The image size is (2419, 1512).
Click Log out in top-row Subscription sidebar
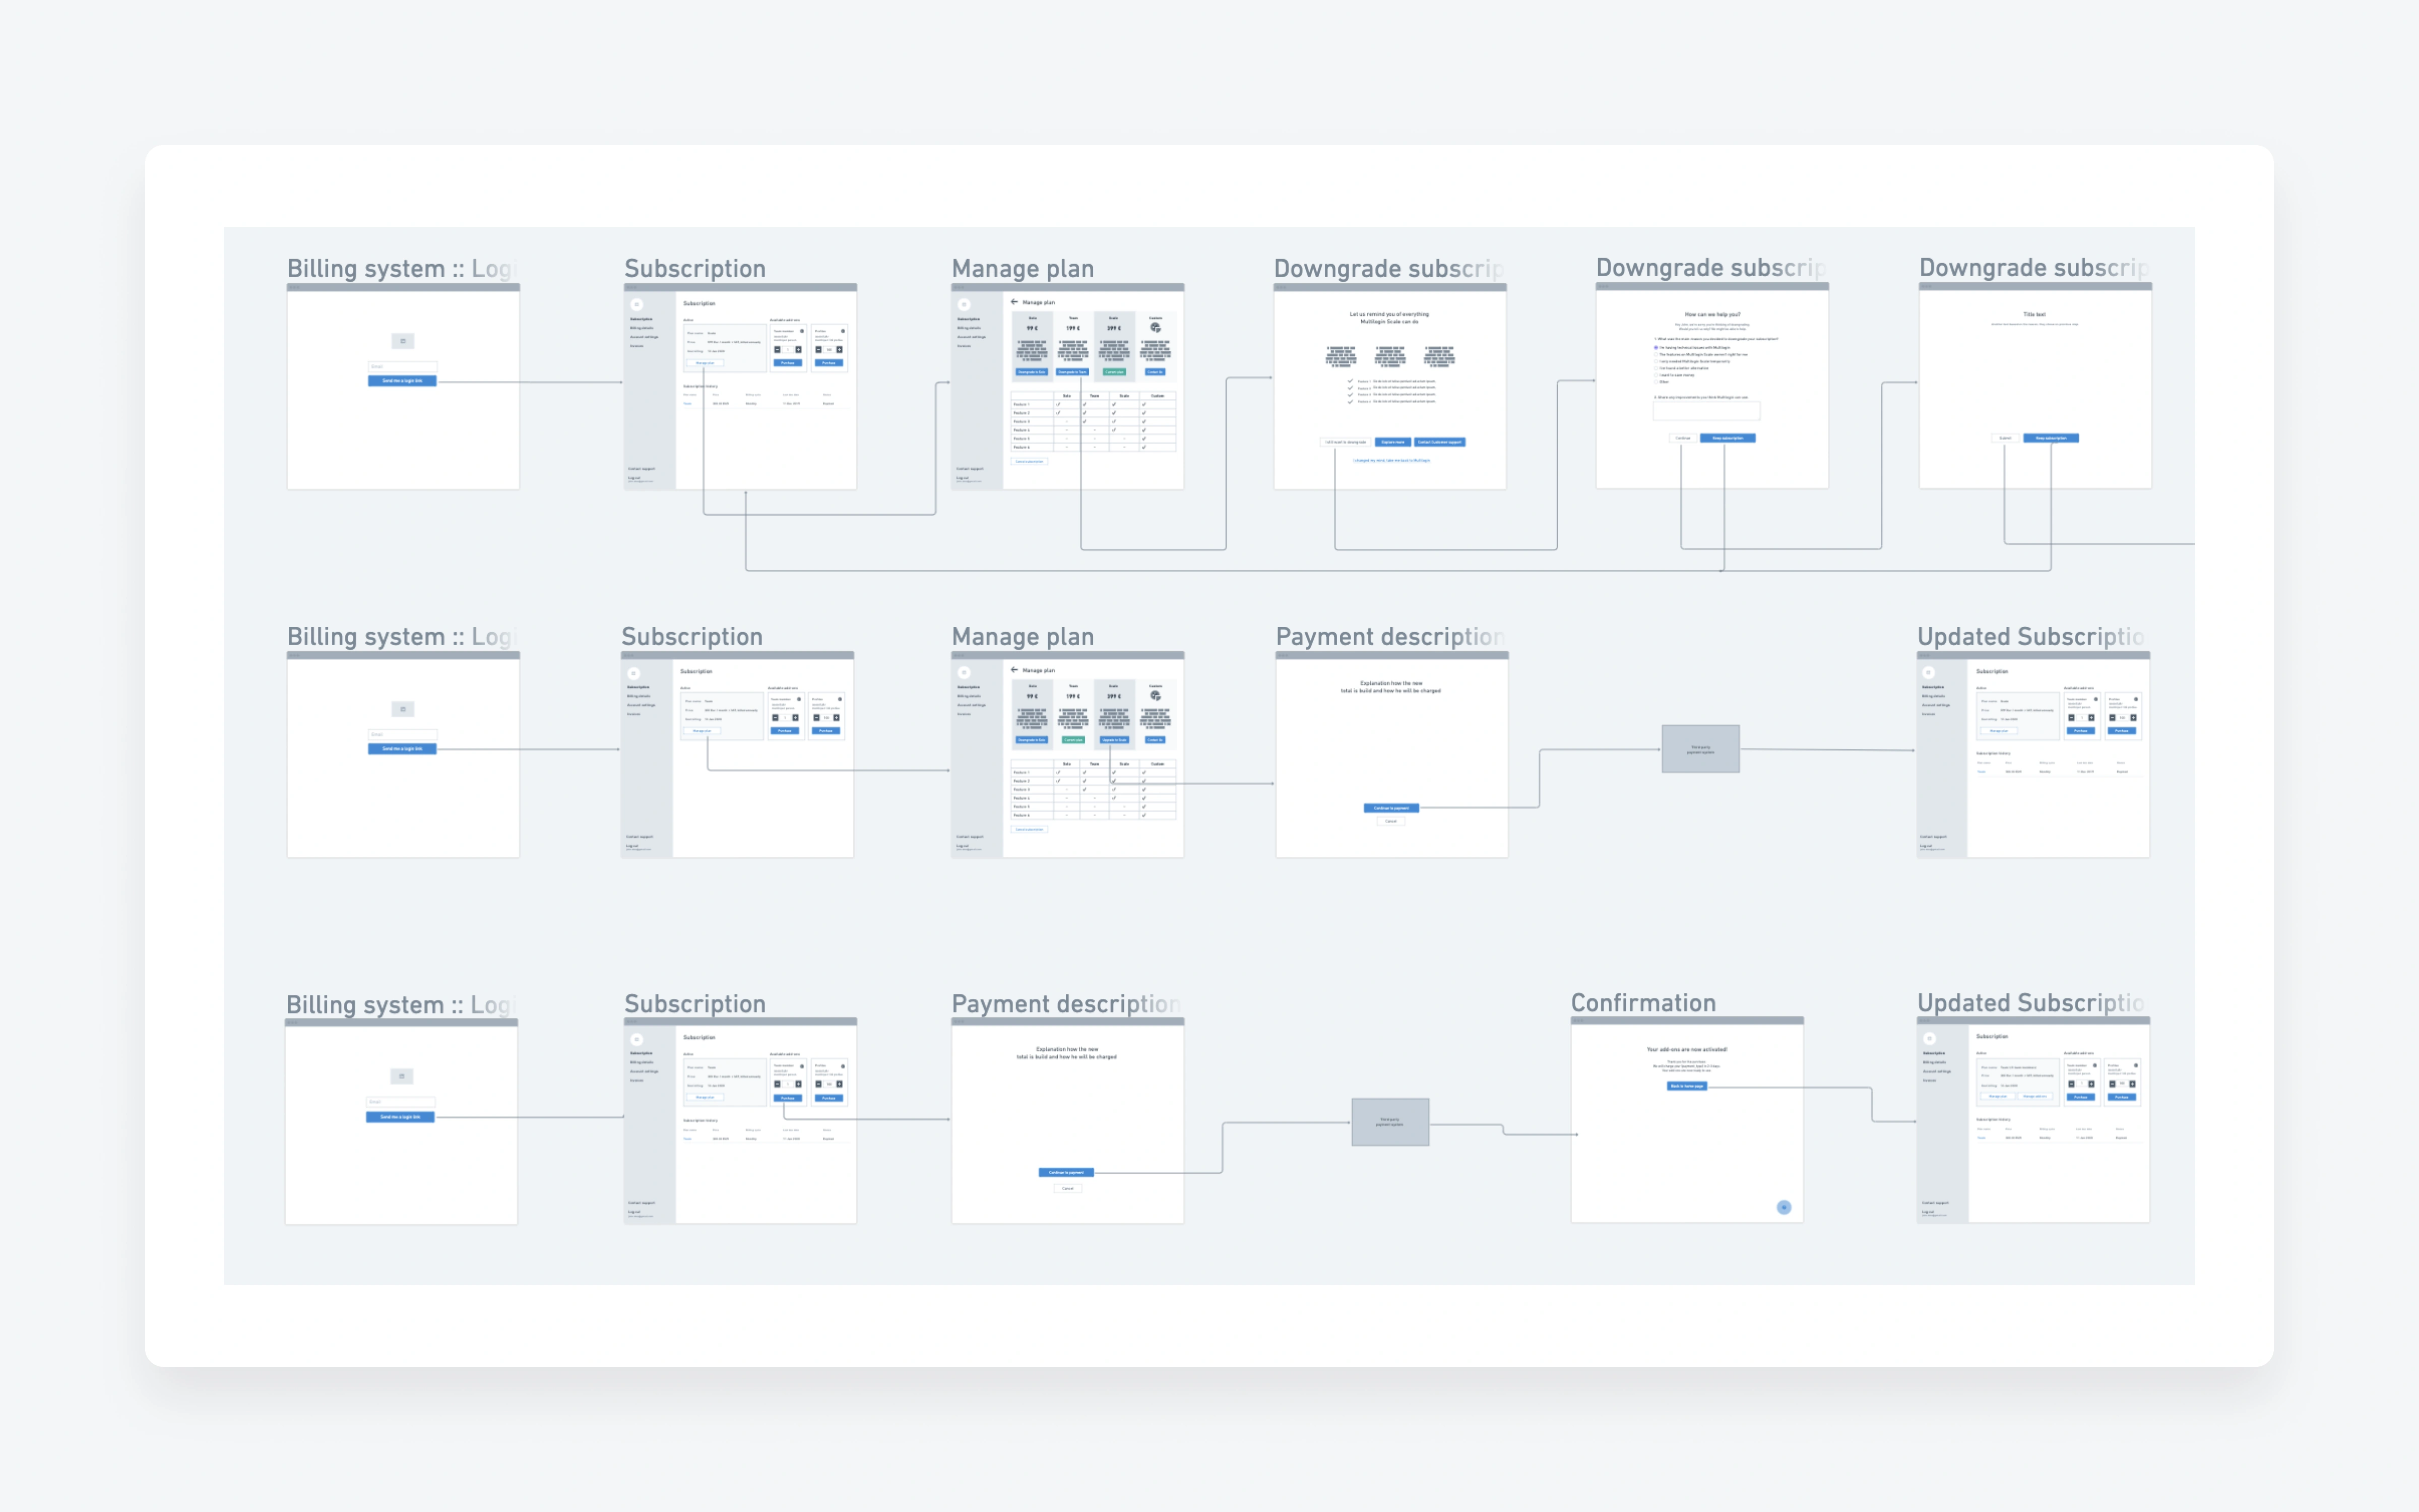635,477
